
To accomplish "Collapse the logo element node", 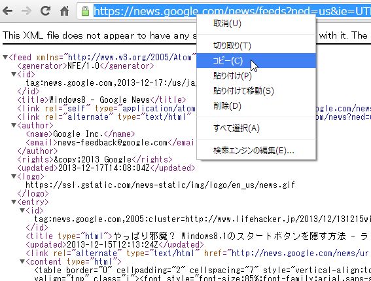I will 14,176.
